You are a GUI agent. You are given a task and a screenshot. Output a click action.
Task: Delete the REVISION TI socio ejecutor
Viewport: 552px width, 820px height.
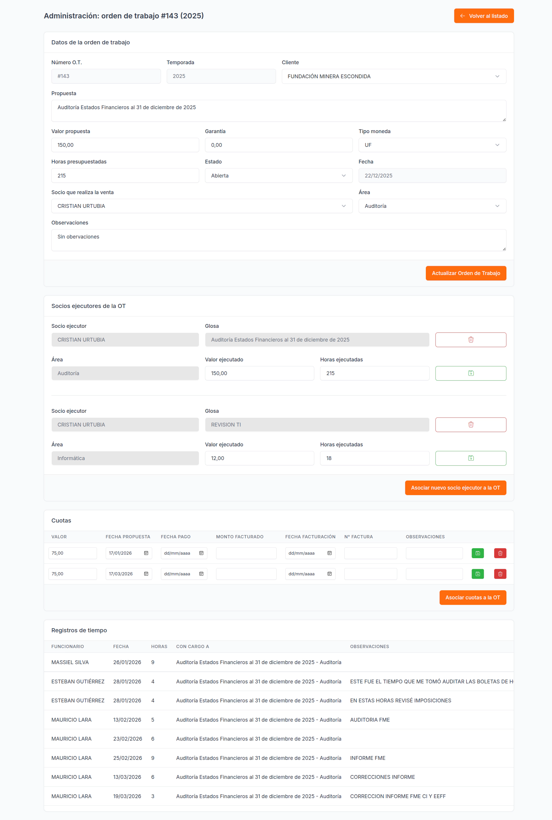pos(471,424)
